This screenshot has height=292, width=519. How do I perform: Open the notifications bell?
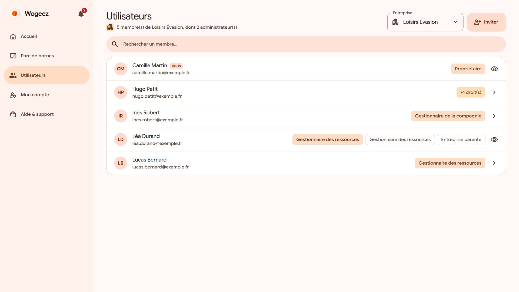click(x=81, y=14)
